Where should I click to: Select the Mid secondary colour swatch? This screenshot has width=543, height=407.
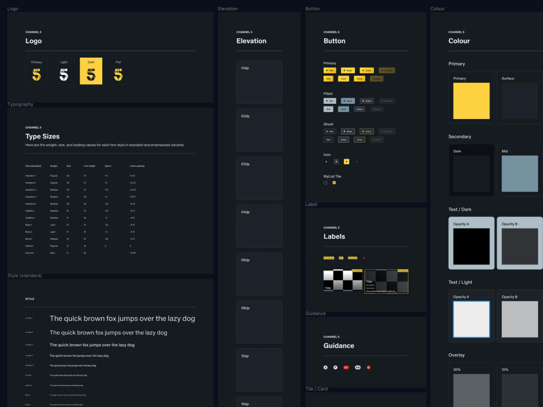(519, 174)
